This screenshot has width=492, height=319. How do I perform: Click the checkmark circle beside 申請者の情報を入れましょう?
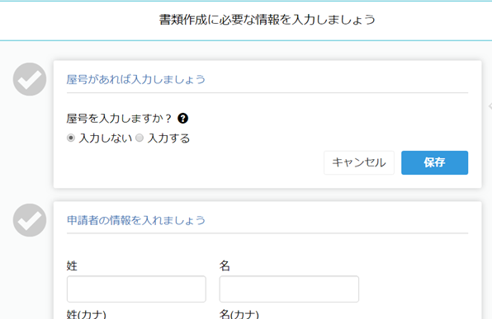coord(30,220)
